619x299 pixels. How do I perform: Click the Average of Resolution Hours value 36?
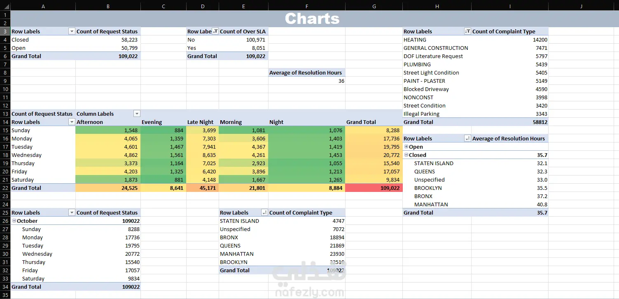(306, 81)
